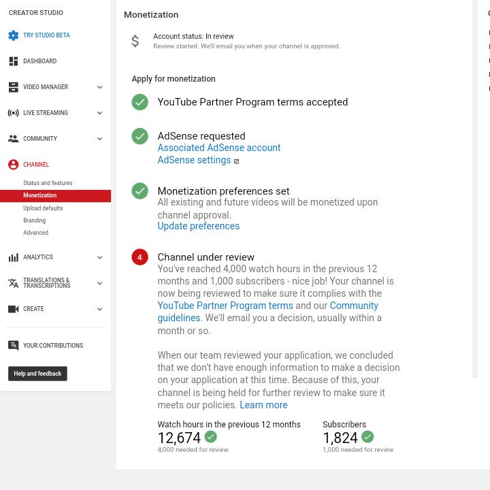Click the 12,674 watch hours value
Image resolution: width=490 pixels, height=490 pixels.
(179, 438)
